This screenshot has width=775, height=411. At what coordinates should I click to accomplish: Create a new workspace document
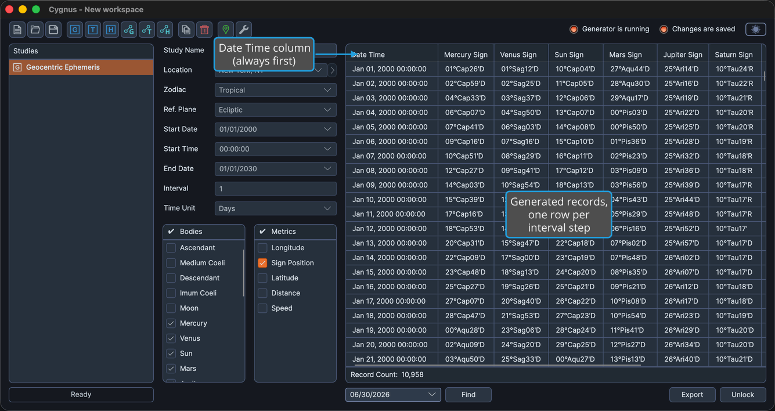click(x=17, y=30)
